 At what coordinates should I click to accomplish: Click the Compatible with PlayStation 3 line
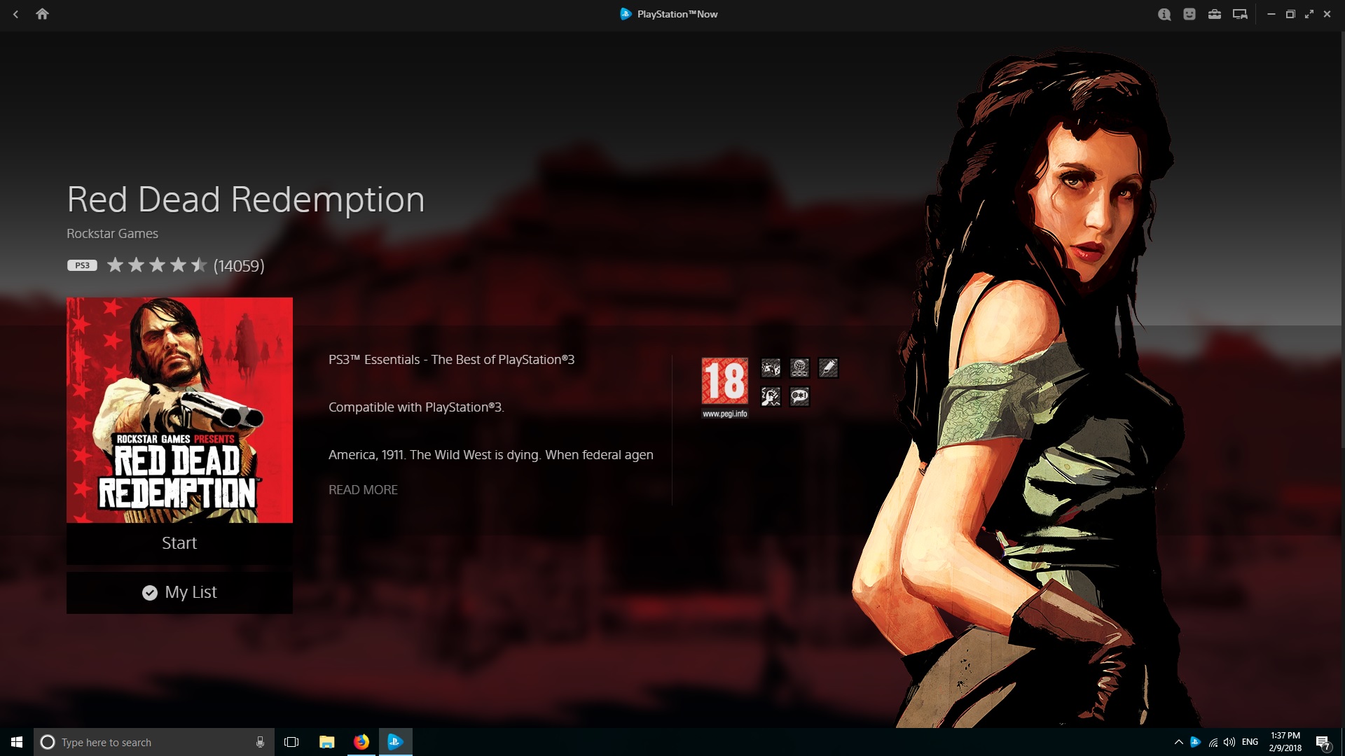(x=416, y=407)
